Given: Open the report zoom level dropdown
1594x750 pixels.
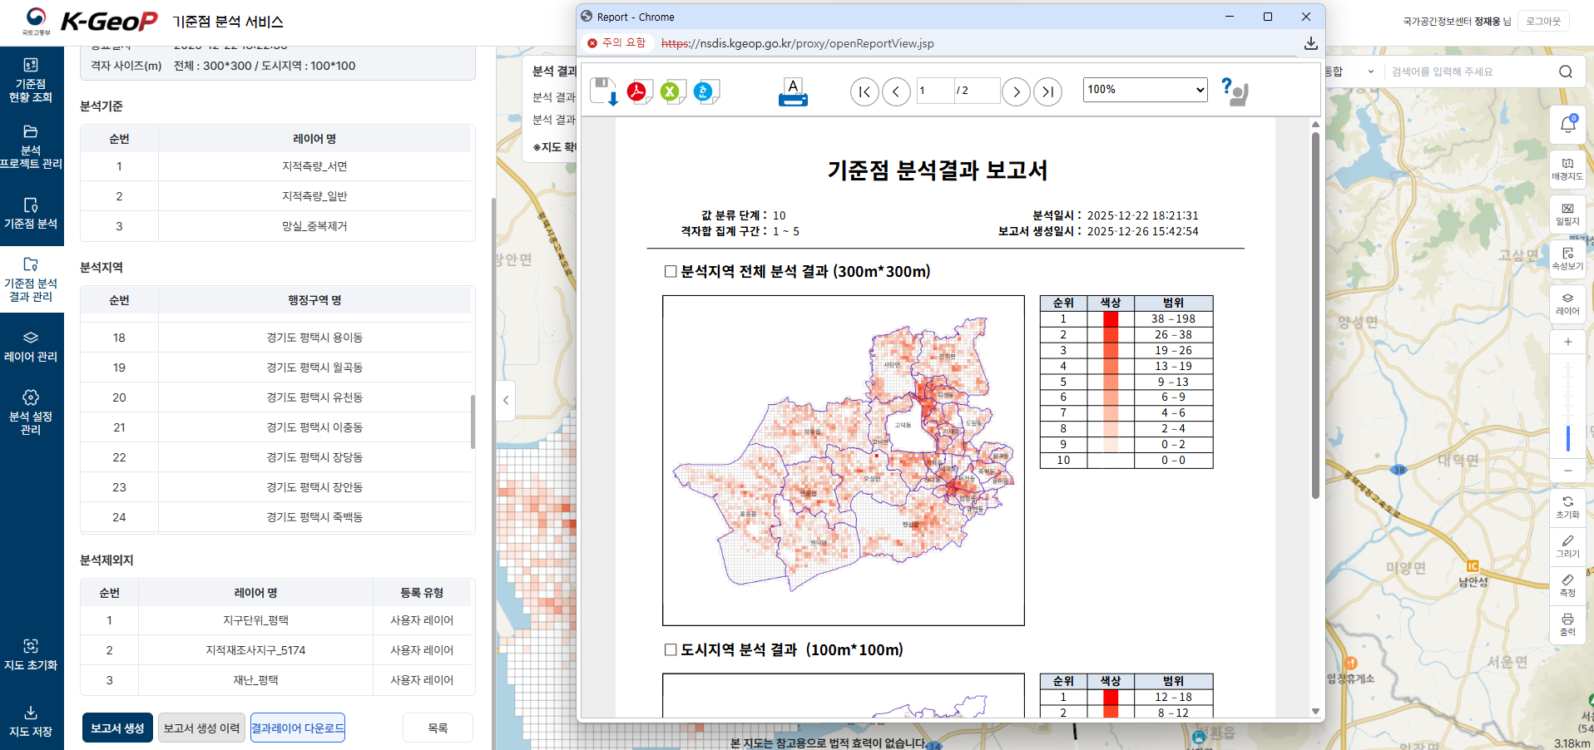Looking at the screenshot, I should coord(1145,89).
